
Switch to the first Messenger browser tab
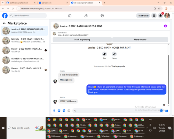[21, 3]
